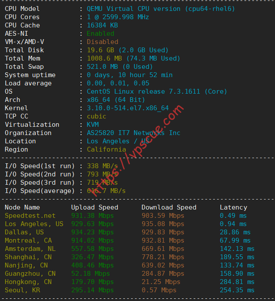
Task: Click the Dallas, US upload speed 934.23 Mbps
Action: point(93,232)
